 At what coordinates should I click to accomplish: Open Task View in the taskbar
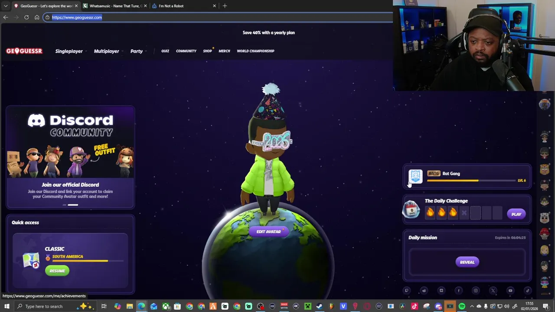tap(104, 306)
